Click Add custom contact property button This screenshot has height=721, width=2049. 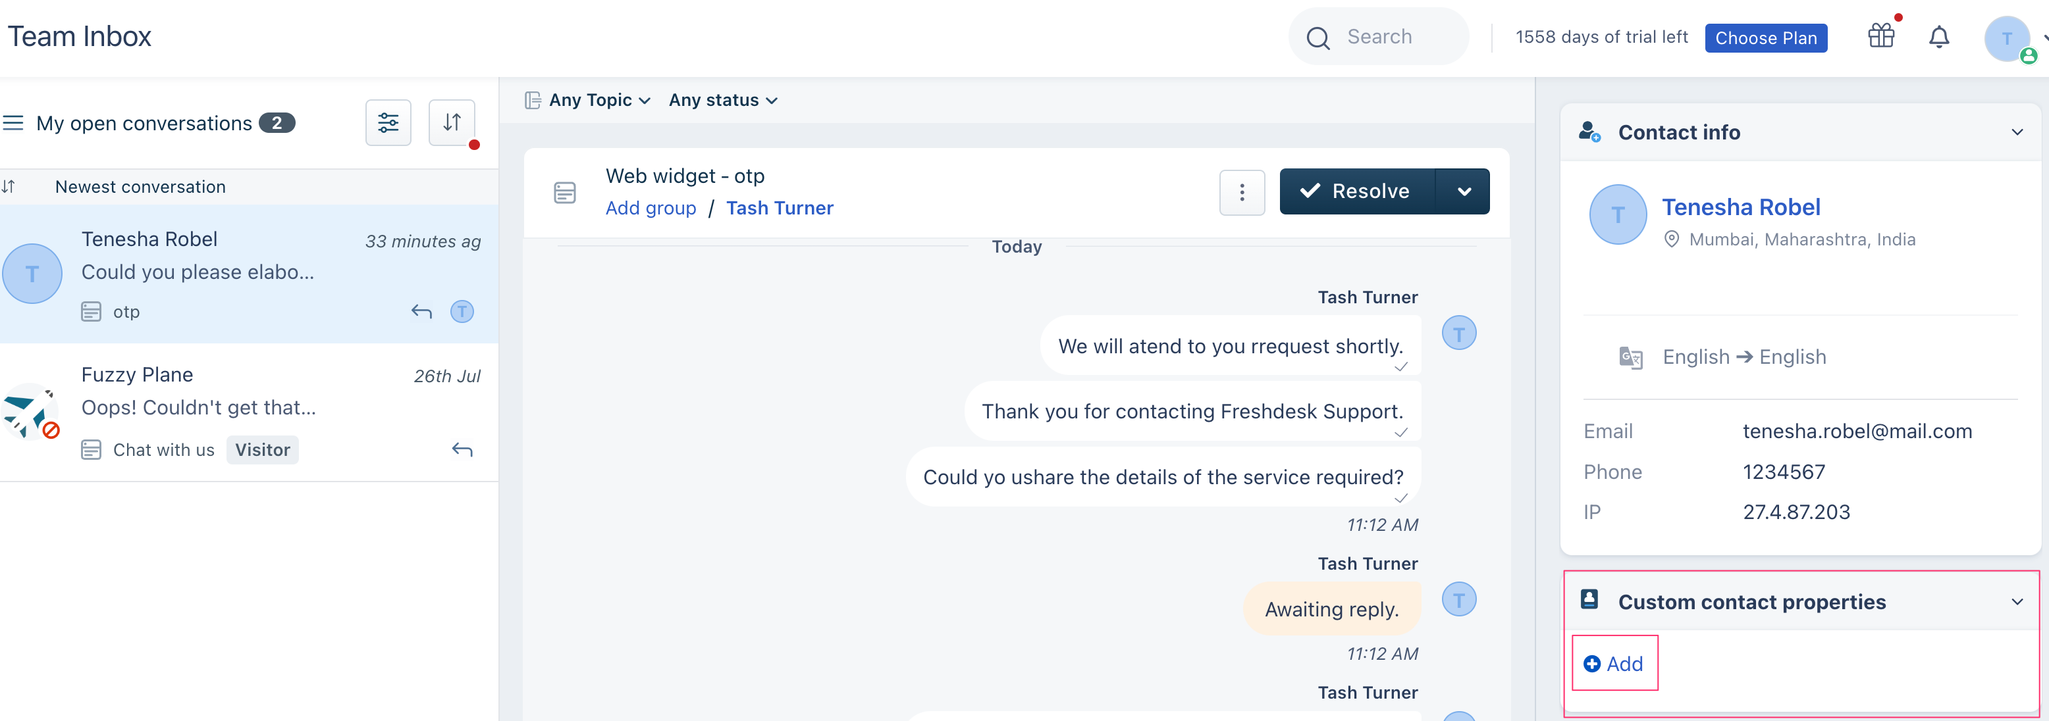point(1614,664)
